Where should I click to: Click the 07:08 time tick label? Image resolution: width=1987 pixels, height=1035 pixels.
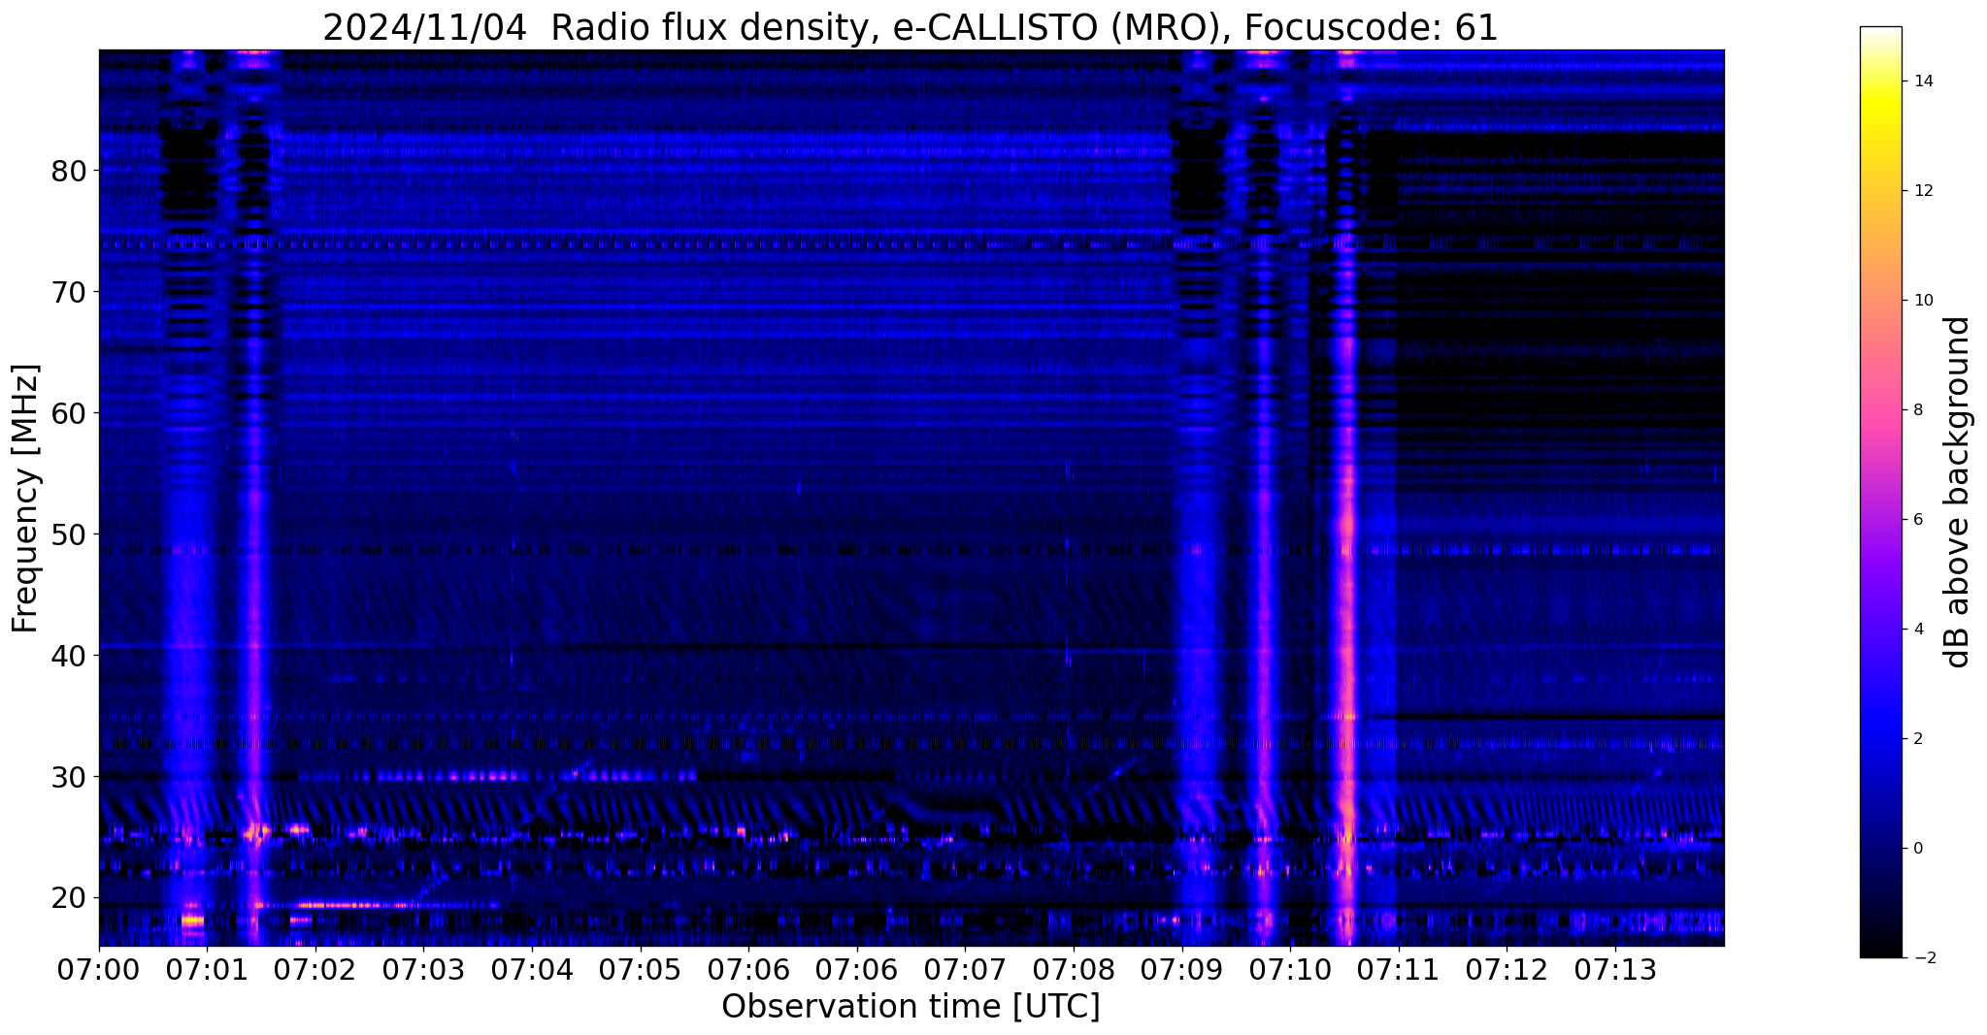point(1074,969)
